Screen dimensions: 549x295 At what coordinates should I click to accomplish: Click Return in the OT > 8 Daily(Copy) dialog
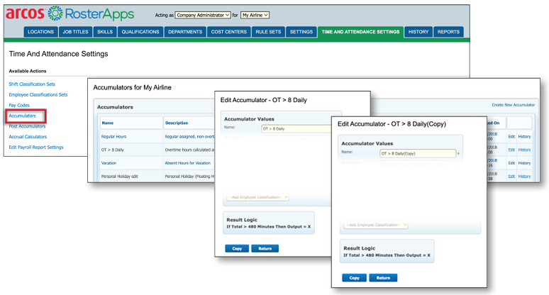(383, 278)
